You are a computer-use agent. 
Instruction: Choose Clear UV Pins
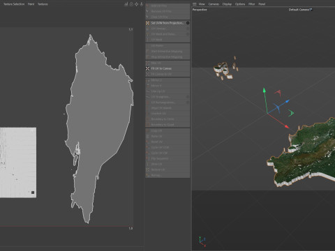pos(167,17)
